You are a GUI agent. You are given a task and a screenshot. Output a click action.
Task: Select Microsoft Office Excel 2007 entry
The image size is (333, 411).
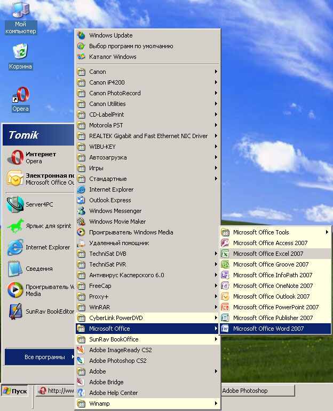[x=276, y=254]
